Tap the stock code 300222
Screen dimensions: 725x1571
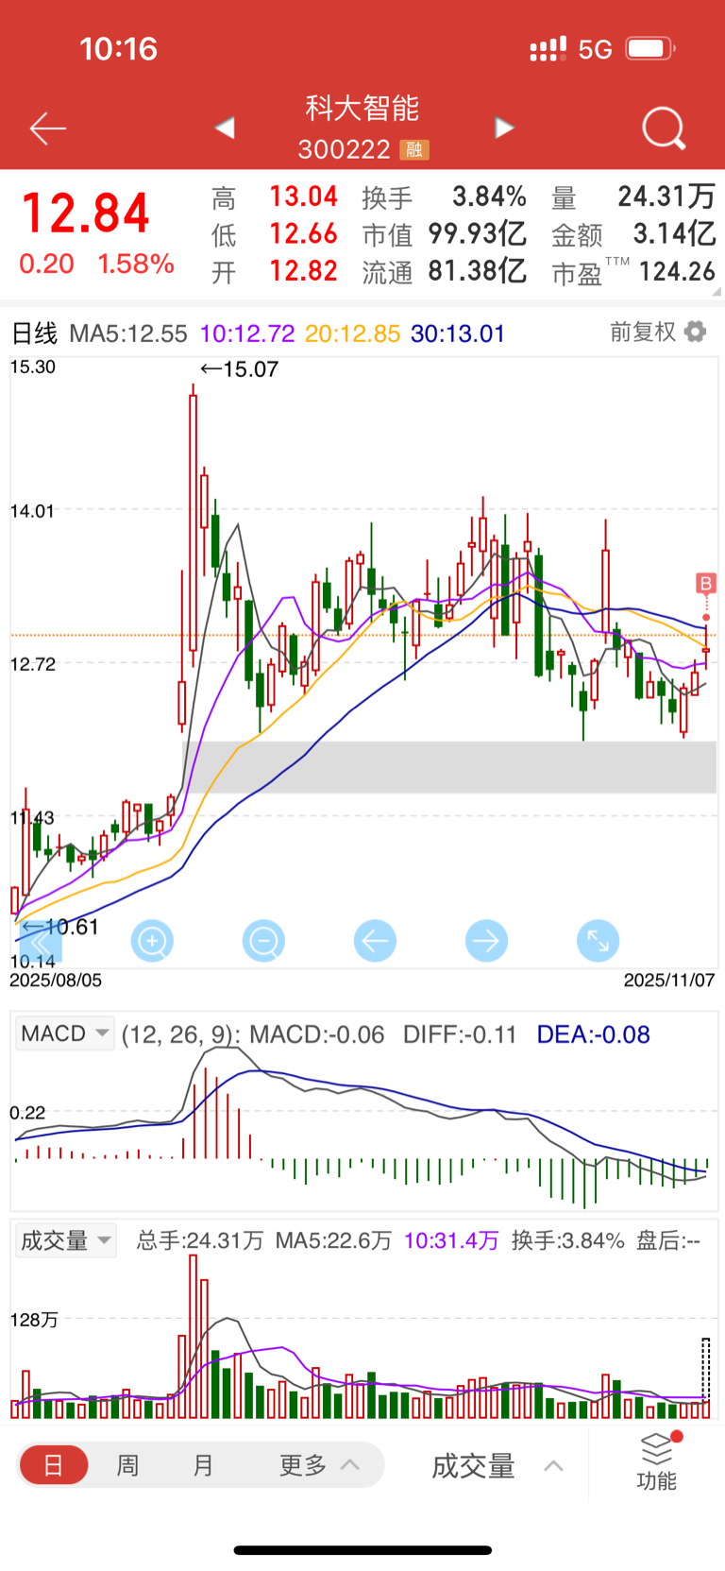pos(344,150)
